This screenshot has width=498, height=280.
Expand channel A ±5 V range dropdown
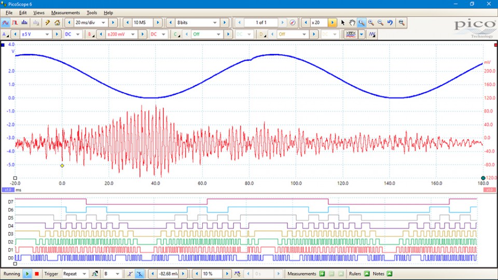[48, 35]
